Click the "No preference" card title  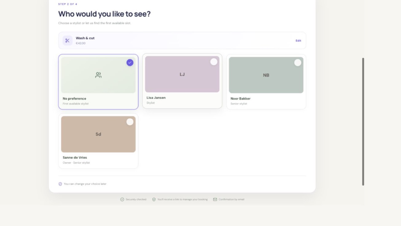tap(74, 98)
